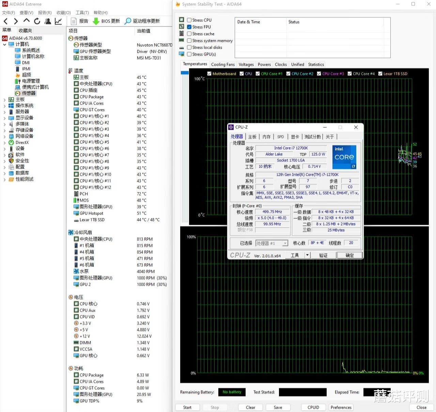Click the BIOS update green arrow icon

click(x=96, y=21)
